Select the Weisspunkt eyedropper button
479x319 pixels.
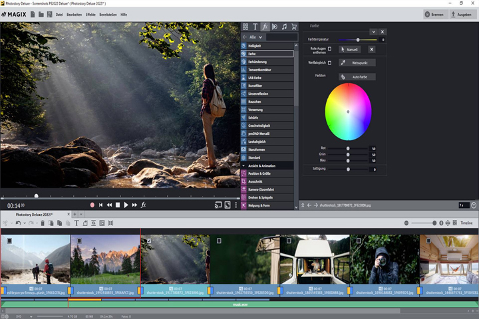coord(357,62)
